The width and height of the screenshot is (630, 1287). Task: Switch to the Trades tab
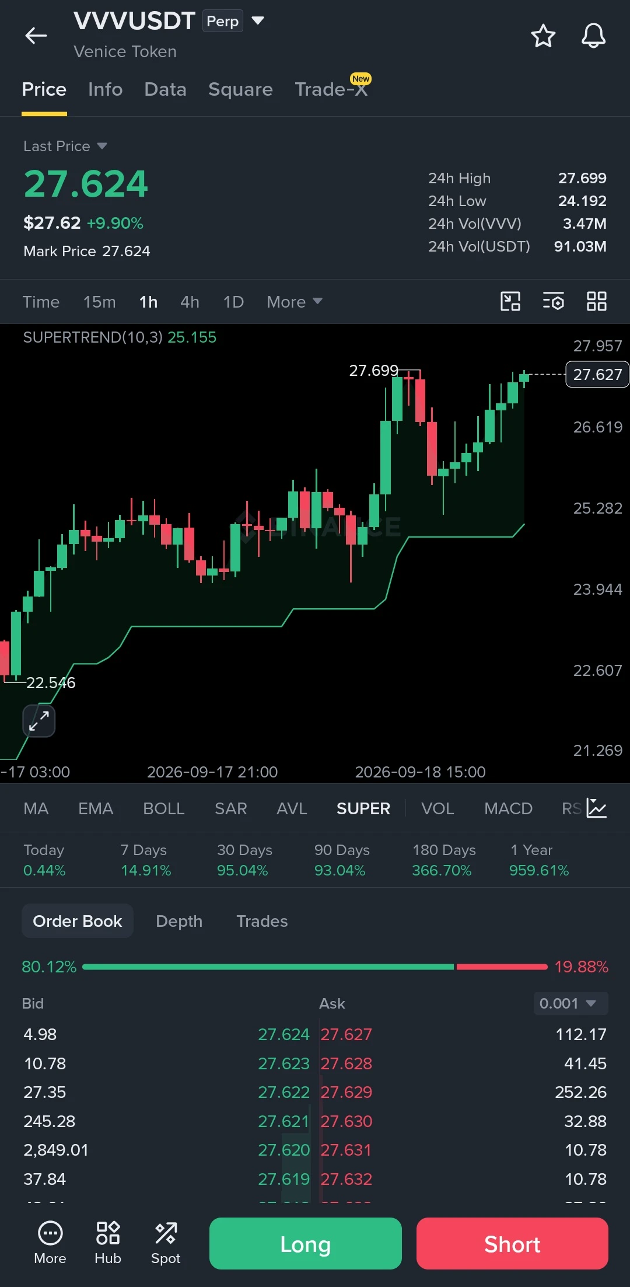tap(262, 921)
